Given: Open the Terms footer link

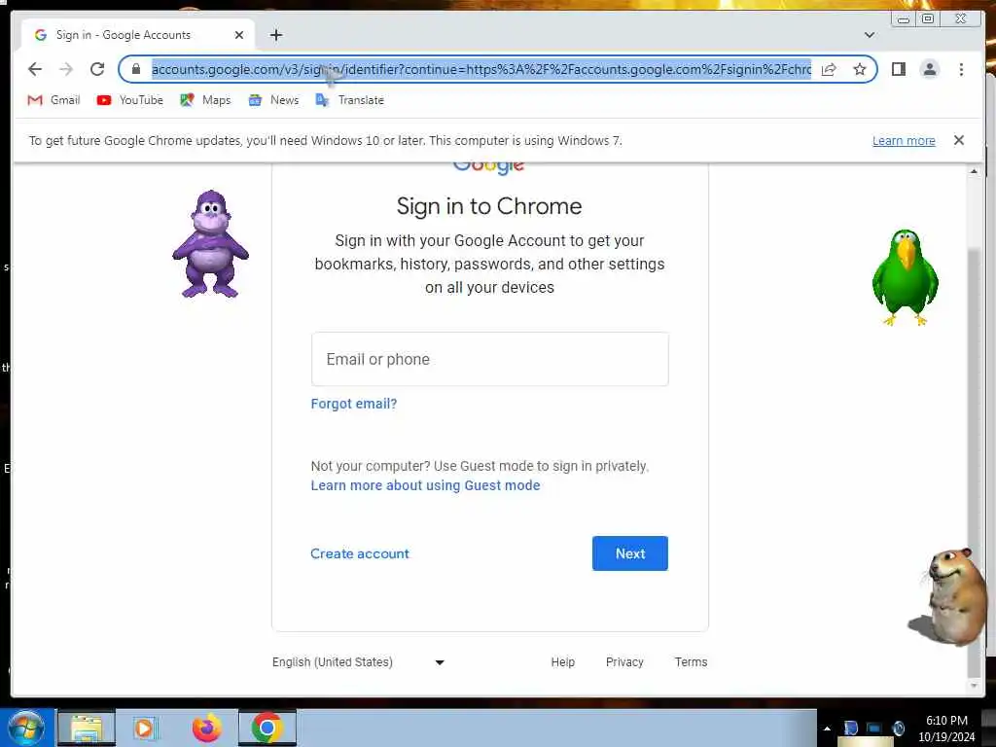Looking at the screenshot, I should [691, 661].
